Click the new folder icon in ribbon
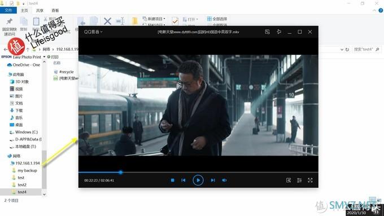Screen dimensions: 384x216 pos(135,21)
